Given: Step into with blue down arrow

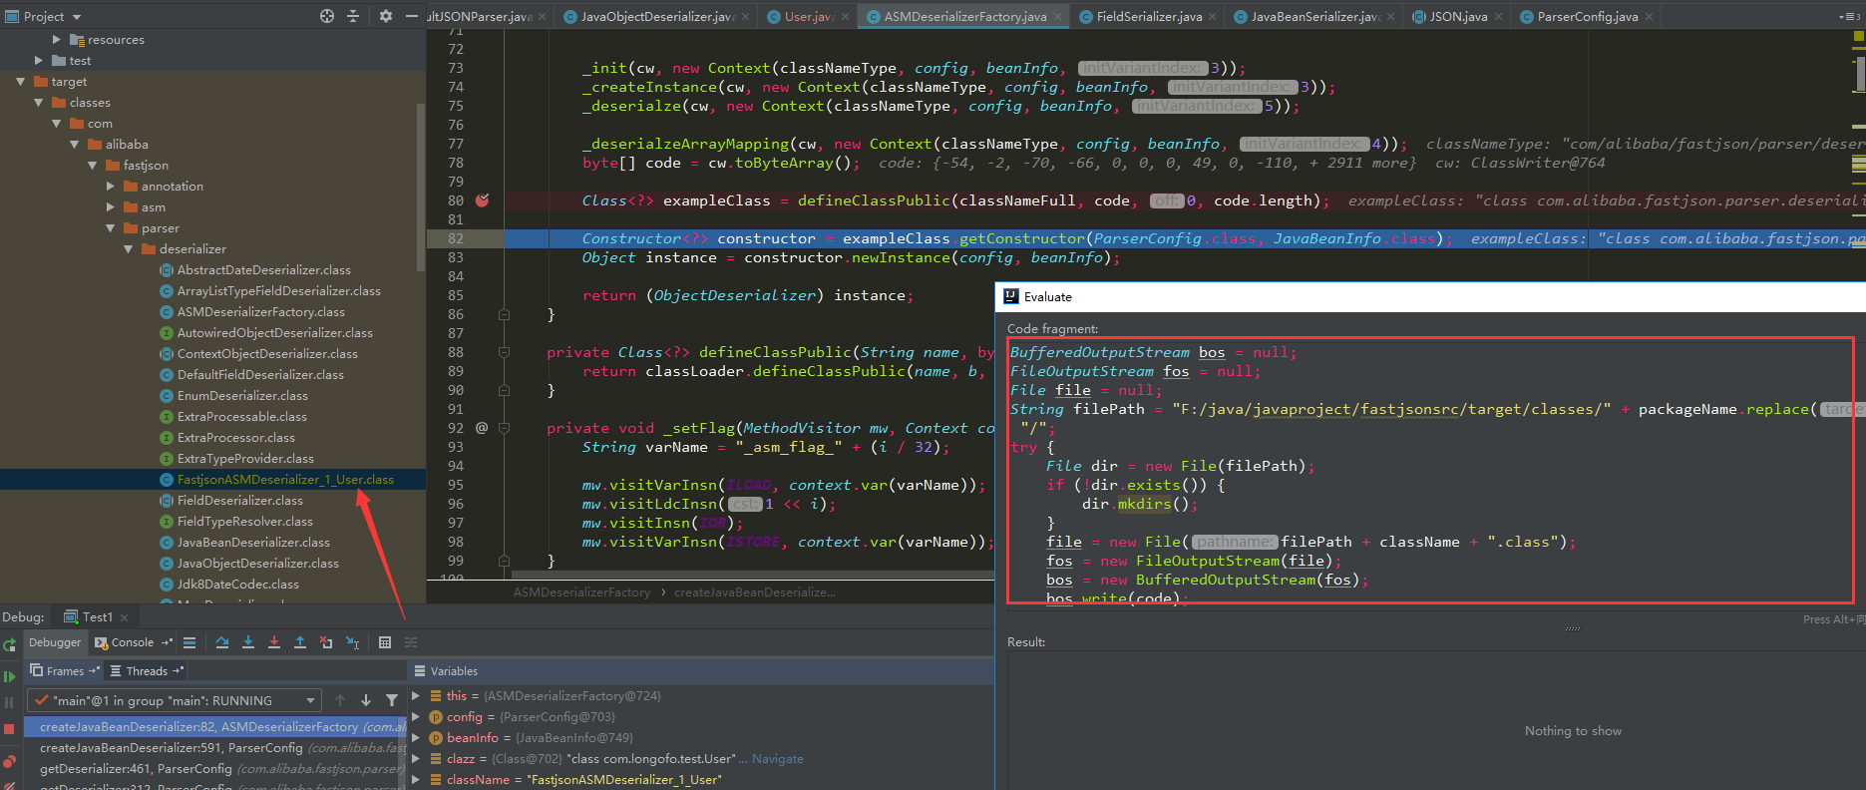Looking at the screenshot, I should 248,642.
